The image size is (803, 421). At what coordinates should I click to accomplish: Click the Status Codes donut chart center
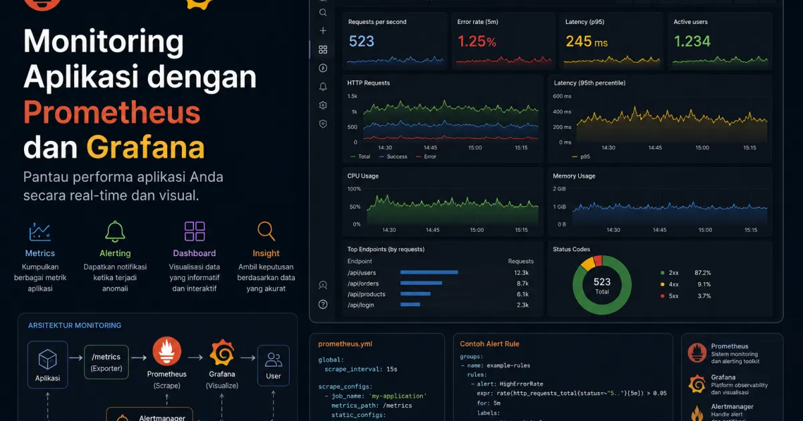(x=602, y=285)
